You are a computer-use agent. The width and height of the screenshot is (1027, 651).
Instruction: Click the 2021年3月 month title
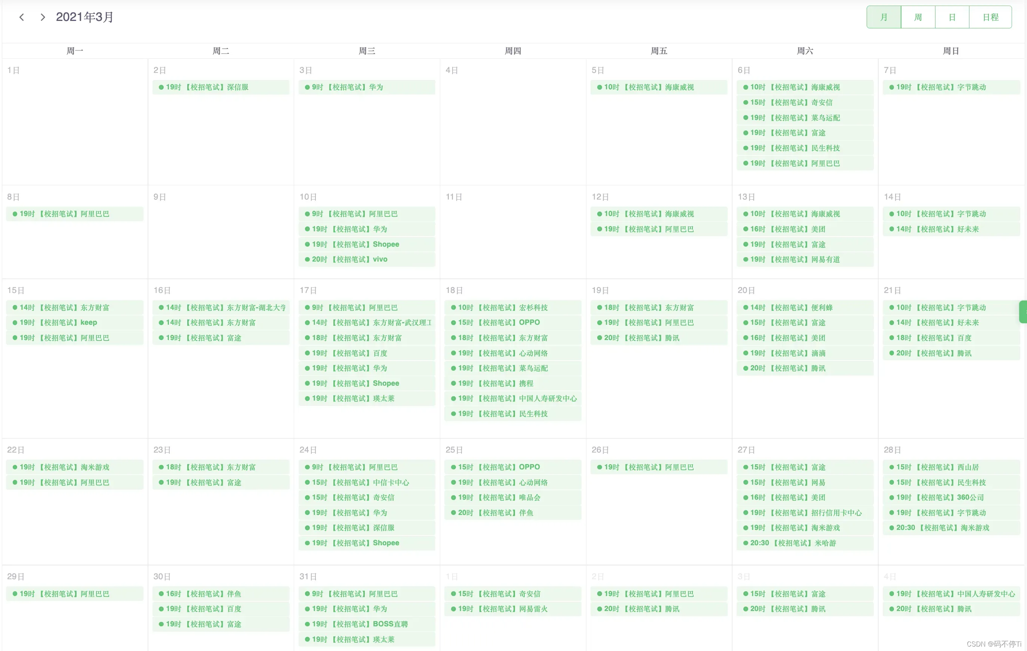click(84, 17)
